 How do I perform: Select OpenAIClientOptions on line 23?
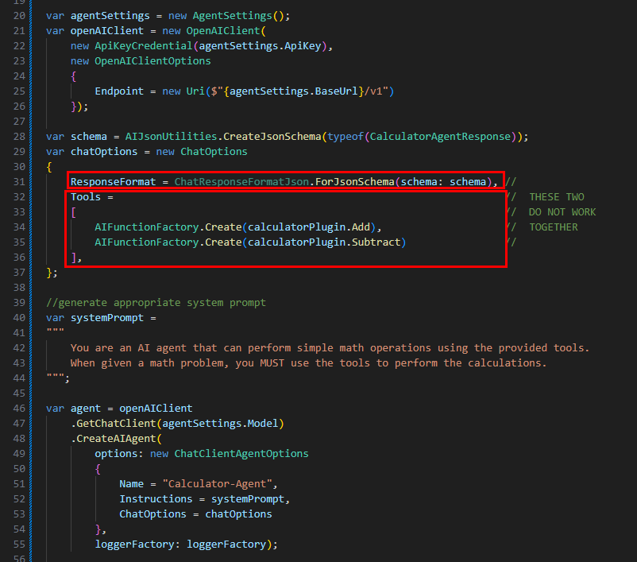coord(152,61)
